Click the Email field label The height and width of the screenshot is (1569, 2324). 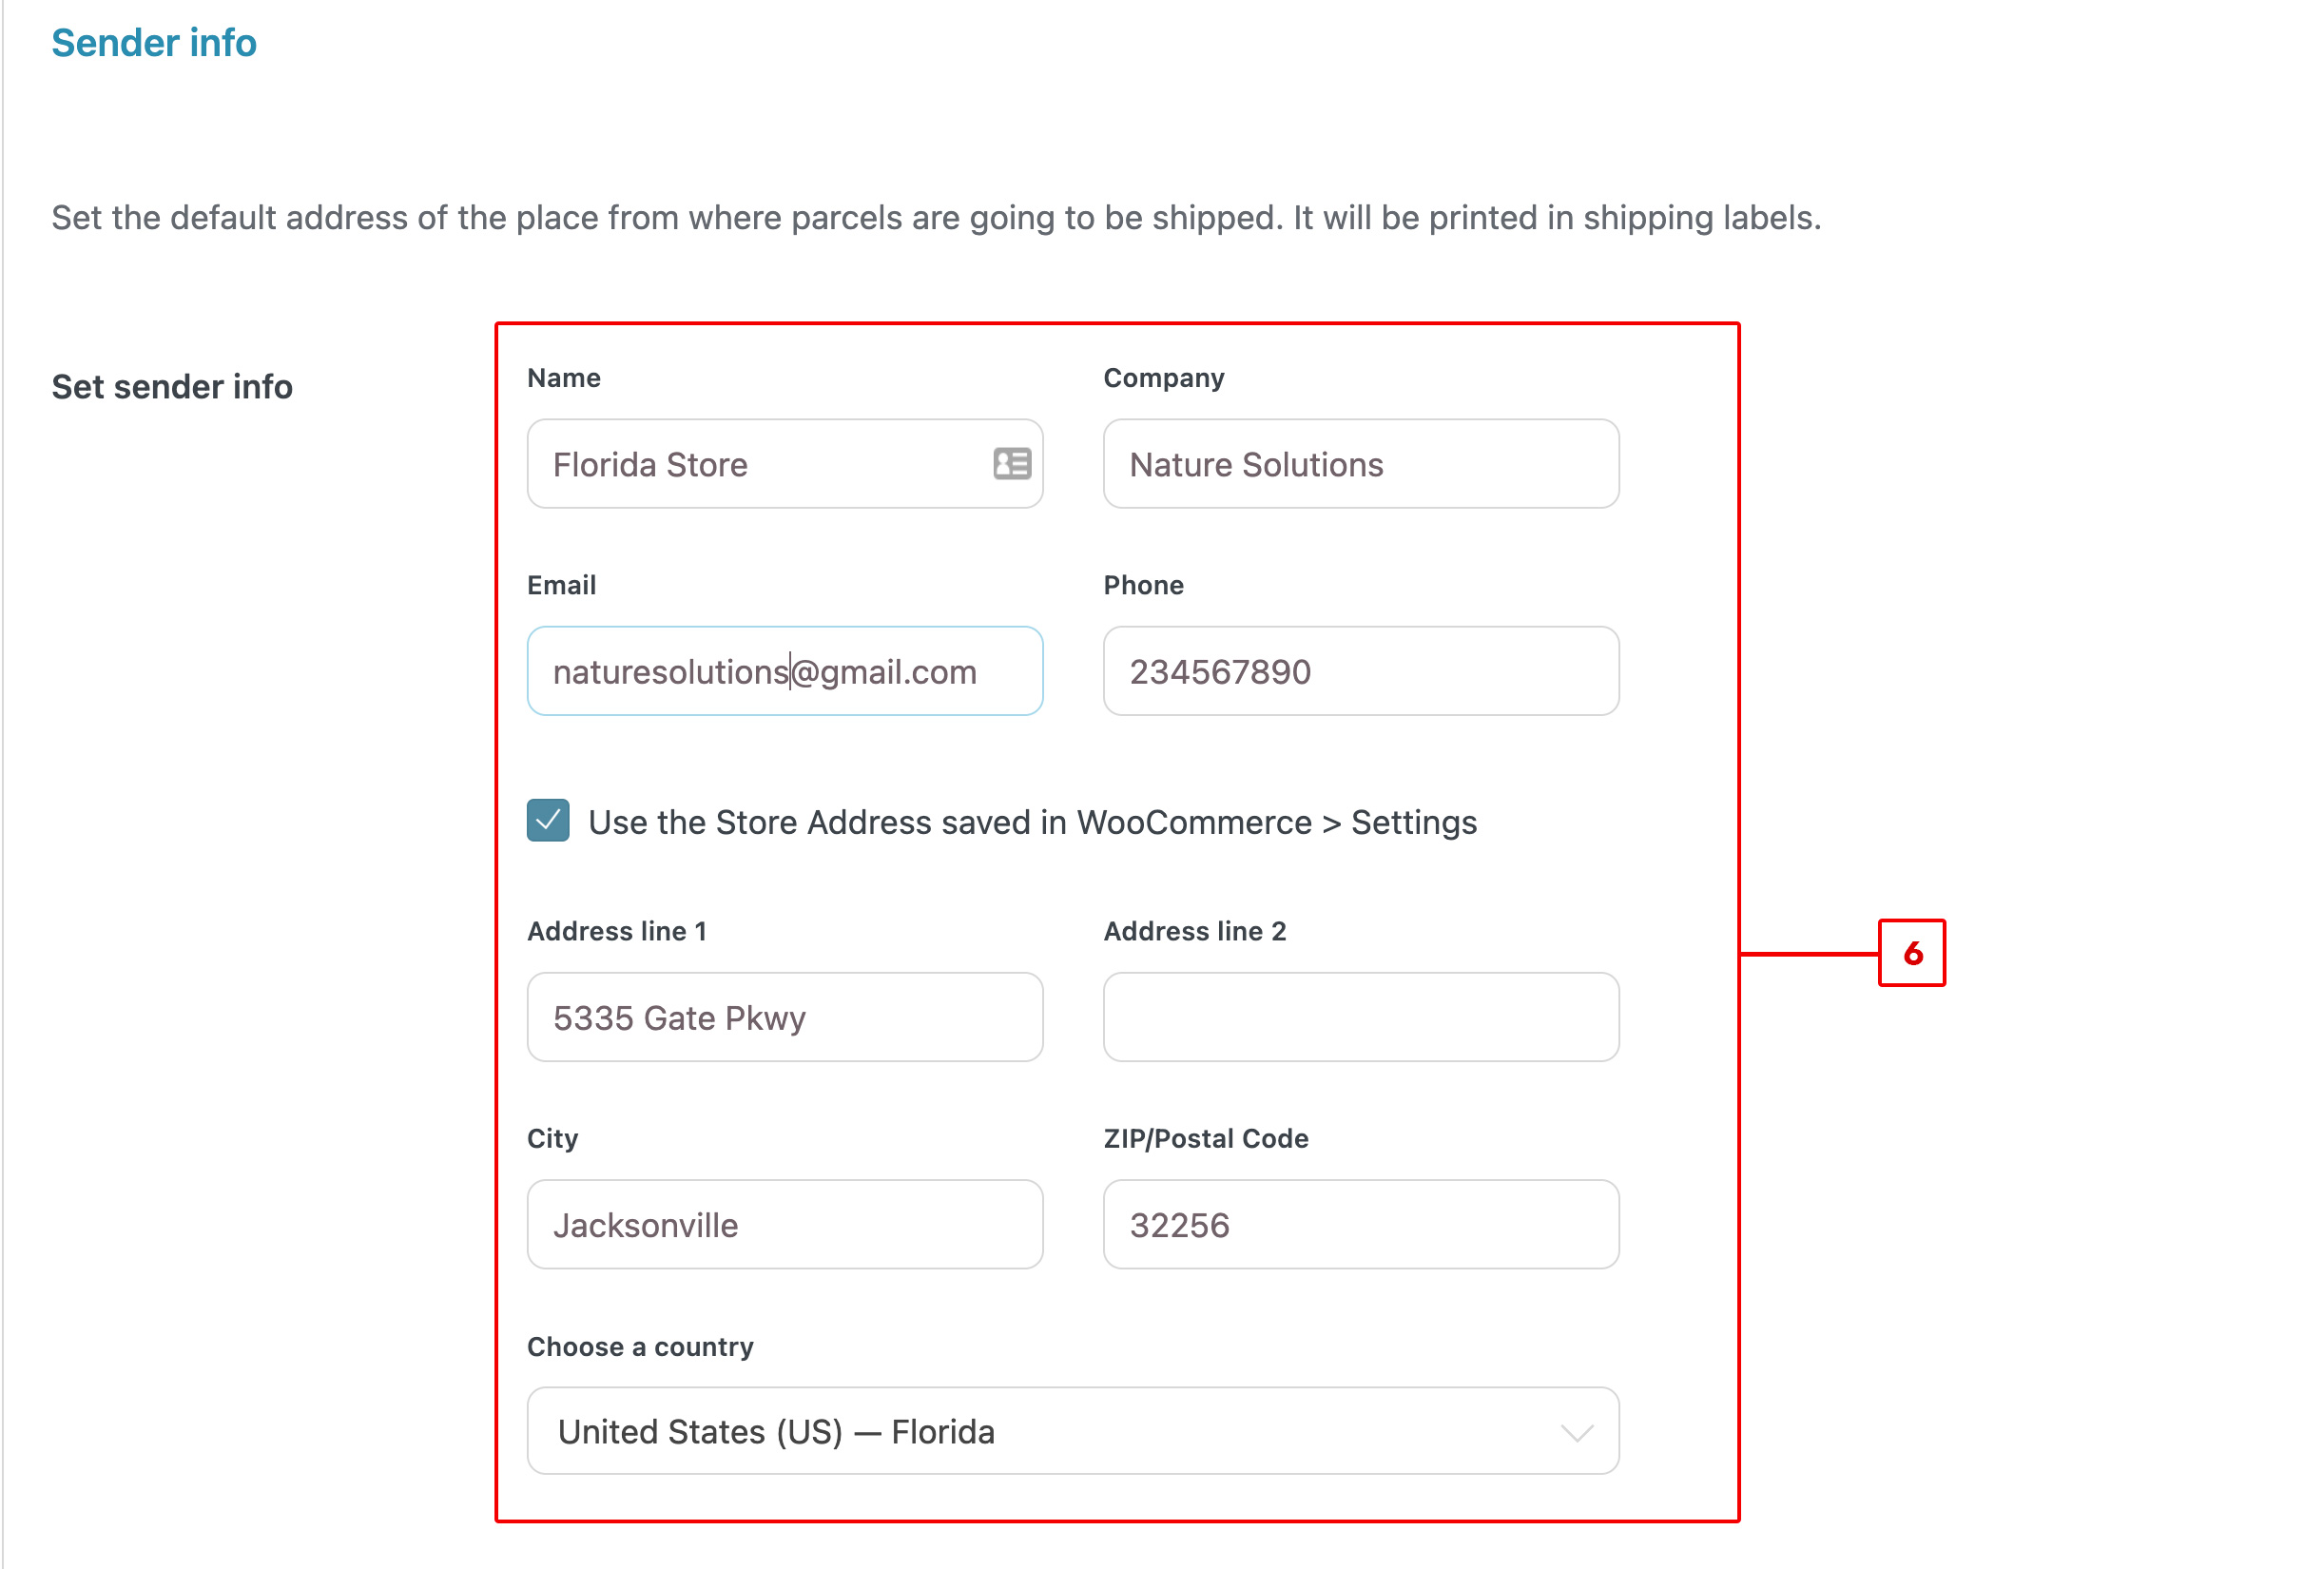[561, 585]
